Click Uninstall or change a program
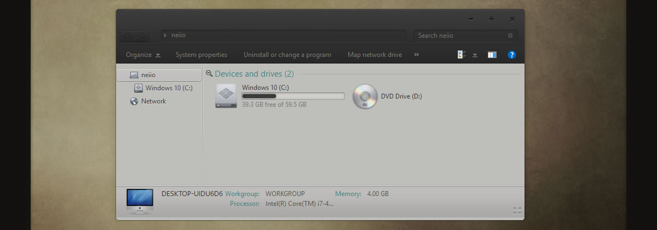657x230 pixels. tap(287, 55)
